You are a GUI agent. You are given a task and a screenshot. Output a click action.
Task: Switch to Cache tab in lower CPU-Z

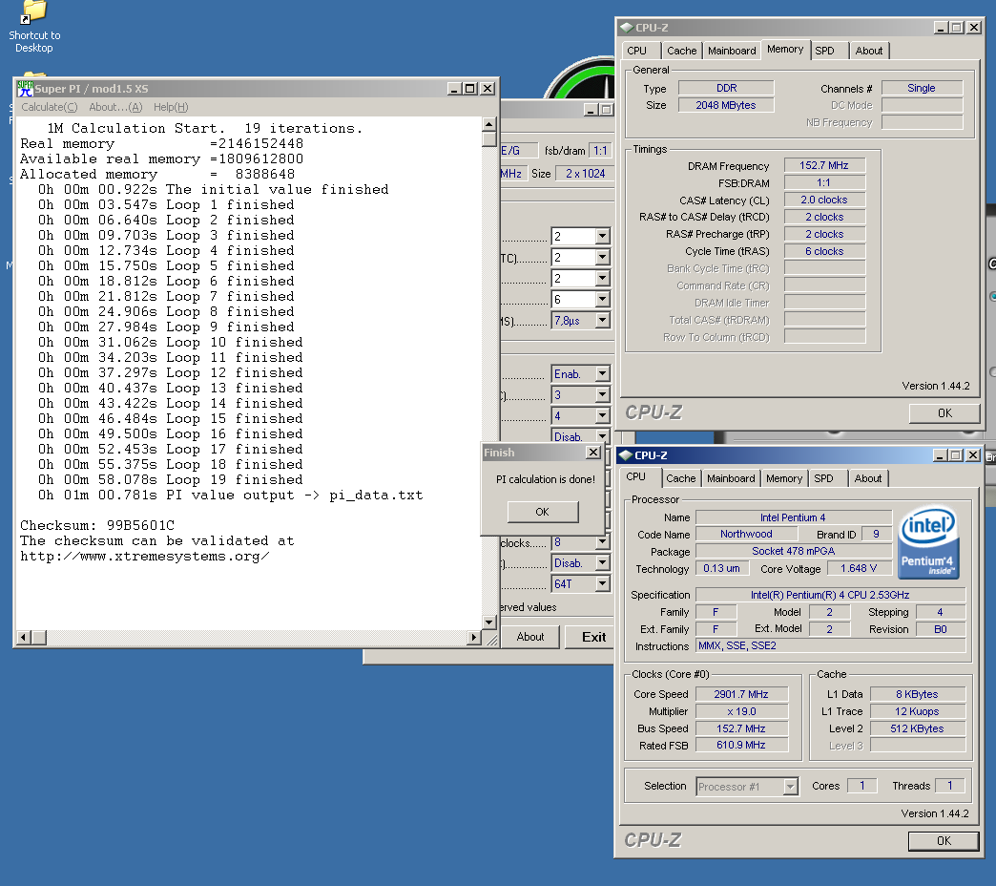680,478
